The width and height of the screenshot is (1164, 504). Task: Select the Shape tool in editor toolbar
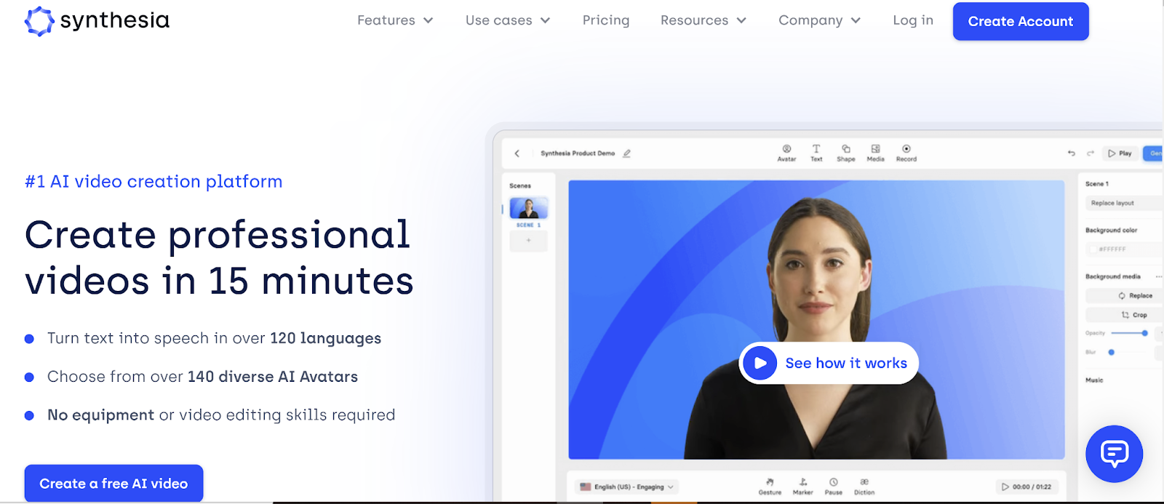(846, 153)
